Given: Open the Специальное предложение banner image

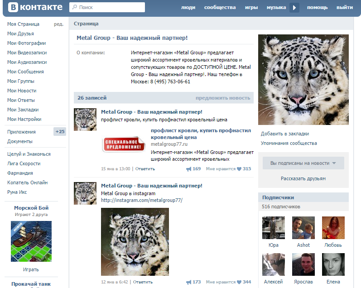Looking at the screenshot, I should 124,144.
